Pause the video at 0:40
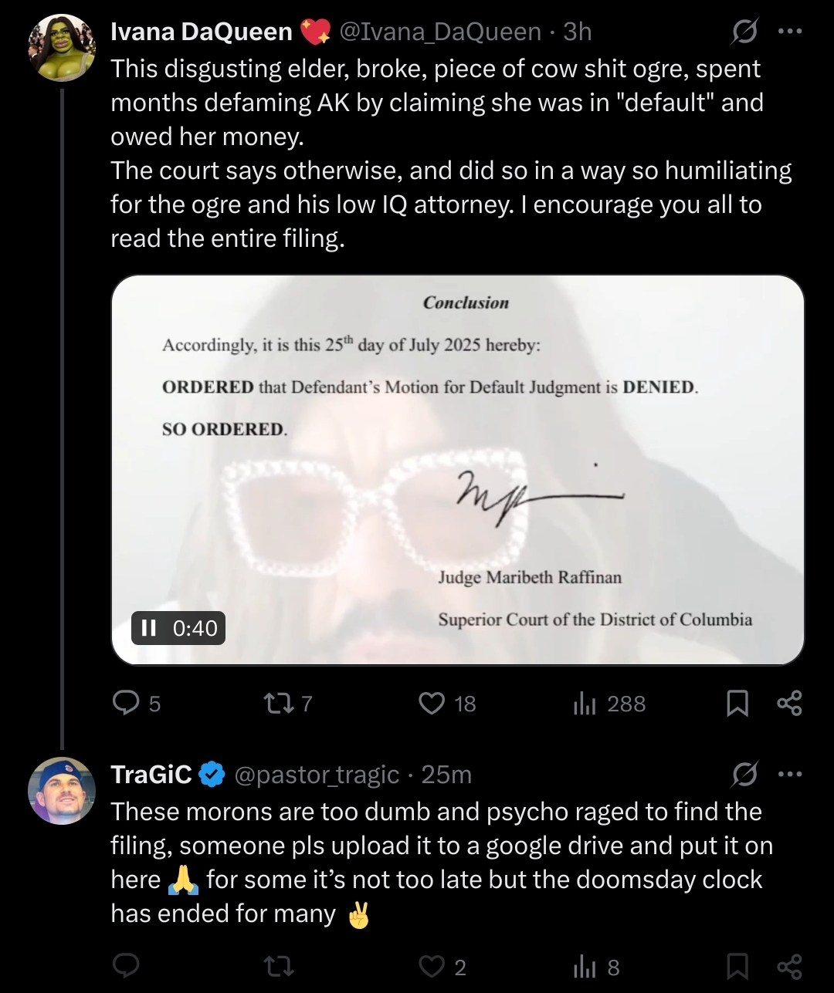Screen dimensions: 834x993 click(145, 628)
